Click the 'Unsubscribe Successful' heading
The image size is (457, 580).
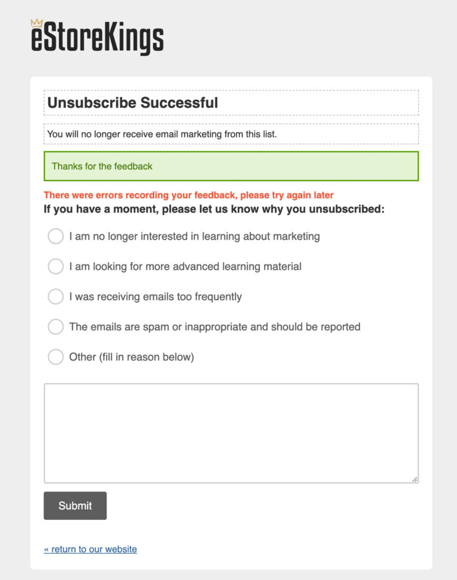click(x=133, y=102)
